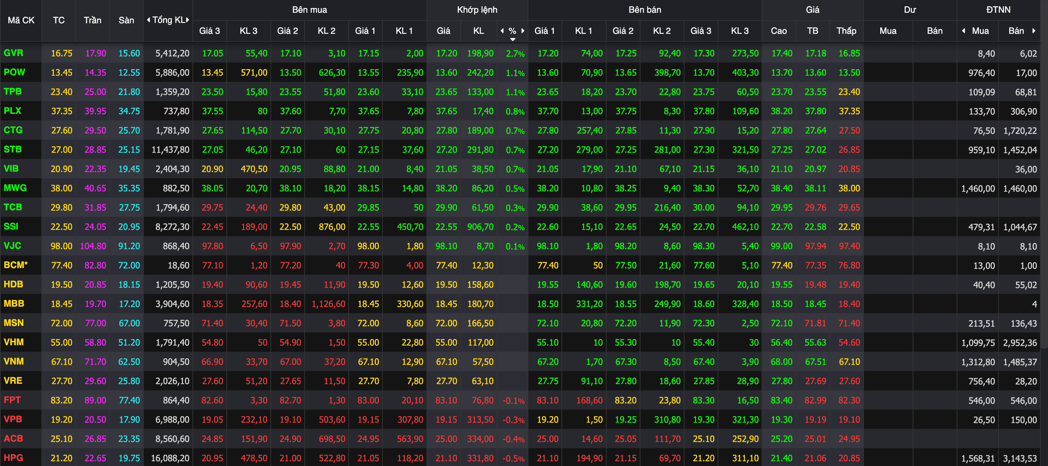Open the VNM stock symbol

pos(13,361)
